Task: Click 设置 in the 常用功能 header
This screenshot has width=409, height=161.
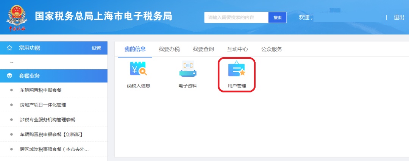Action: click(x=96, y=48)
